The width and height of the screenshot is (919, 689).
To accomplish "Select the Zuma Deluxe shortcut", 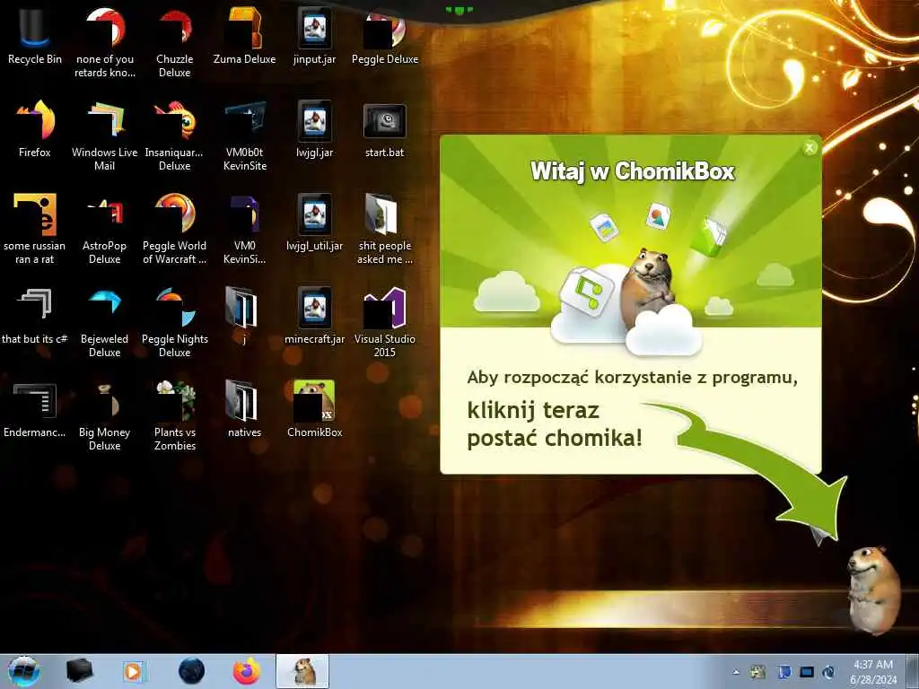I will coord(244,36).
